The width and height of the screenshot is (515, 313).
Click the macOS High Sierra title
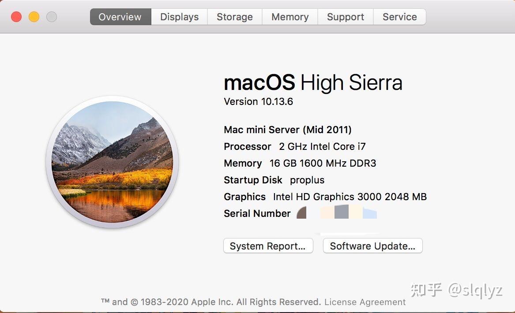[x=312, y=82]
